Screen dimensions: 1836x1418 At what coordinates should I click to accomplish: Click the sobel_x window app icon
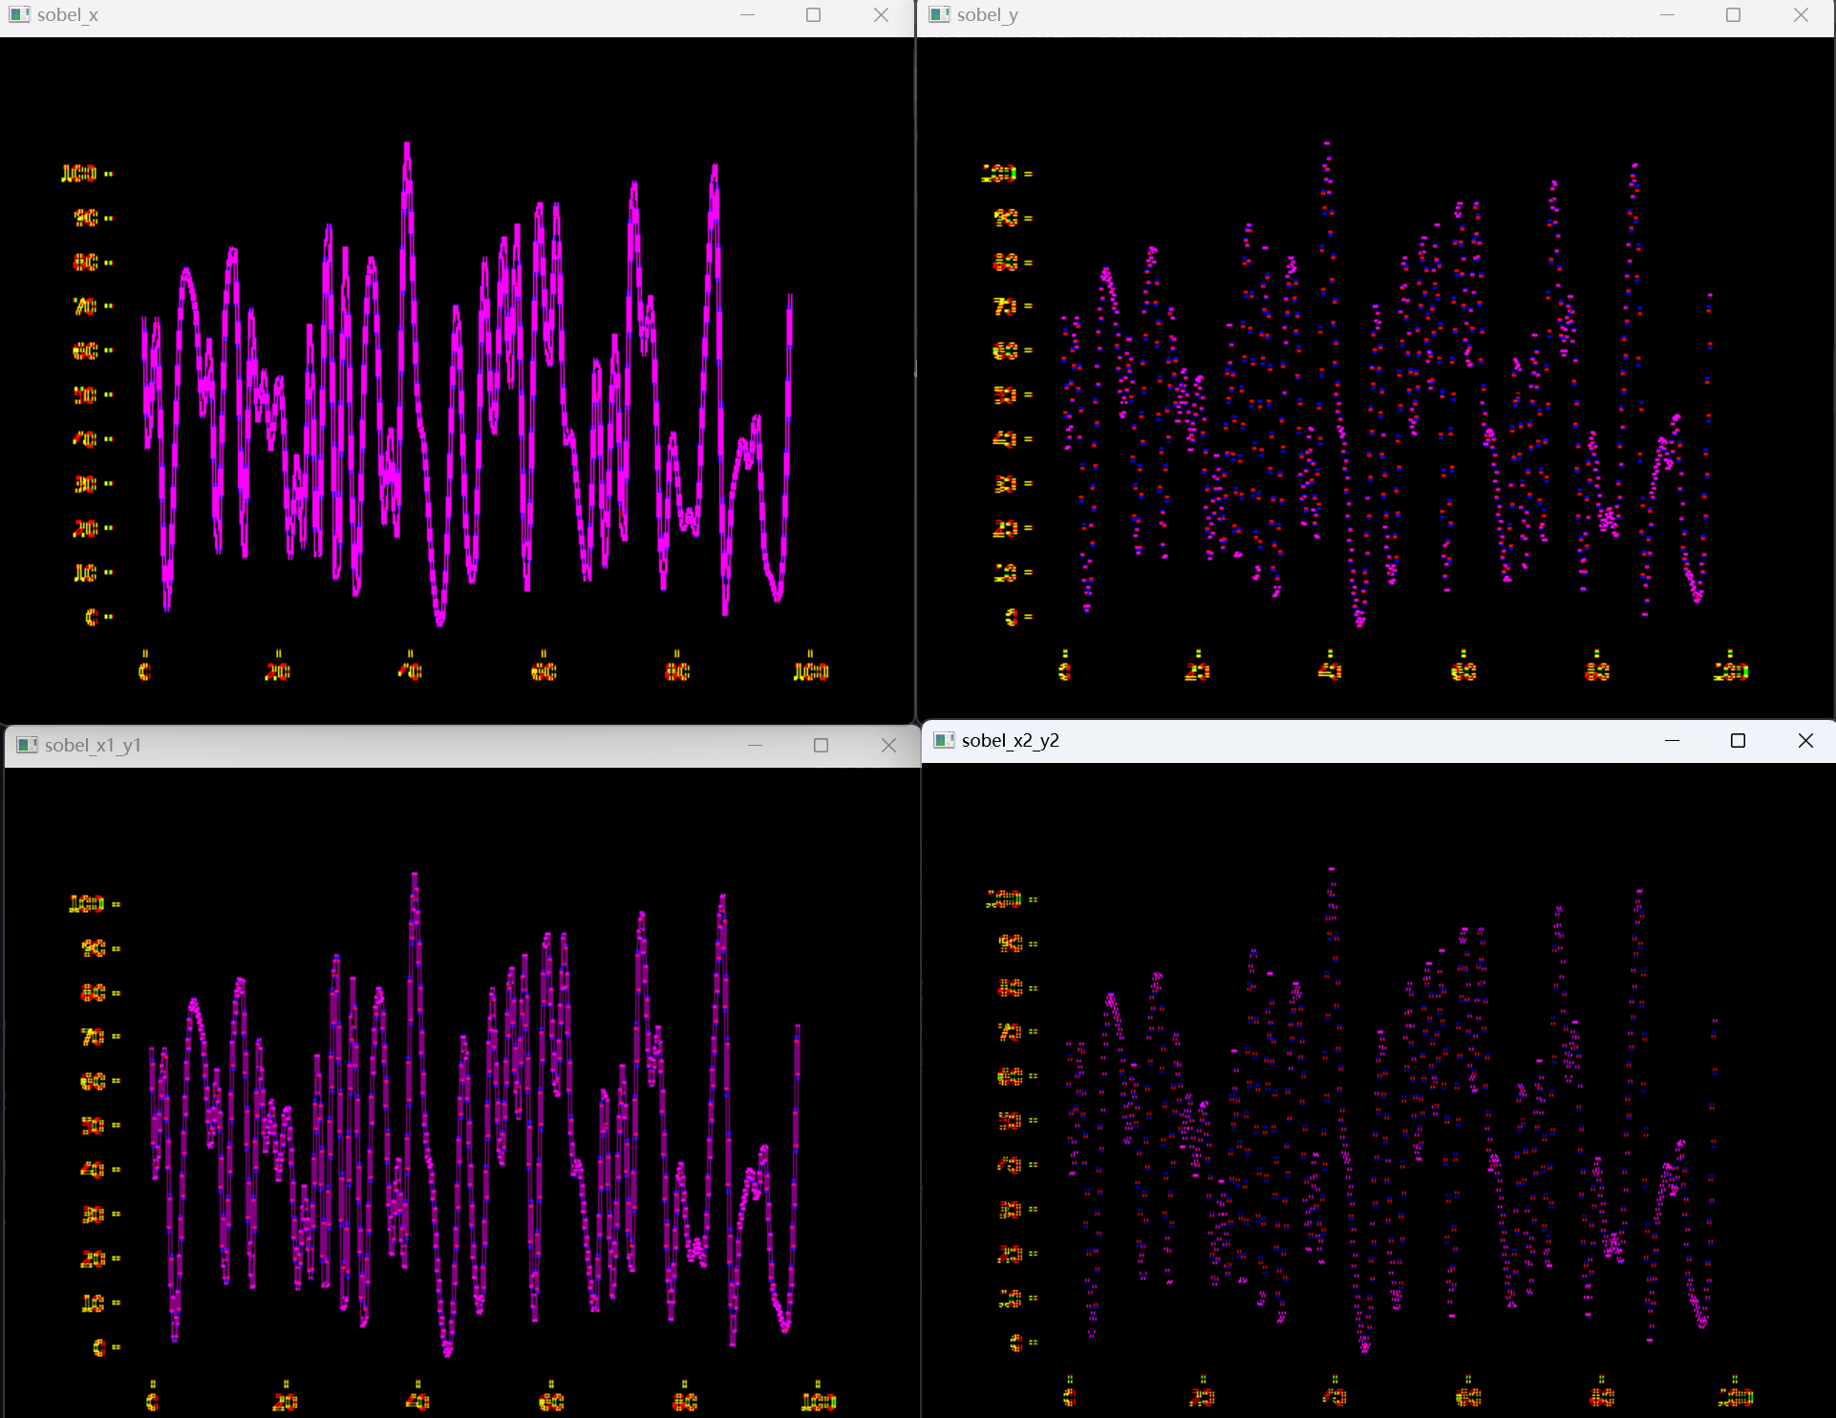point(19,14)
